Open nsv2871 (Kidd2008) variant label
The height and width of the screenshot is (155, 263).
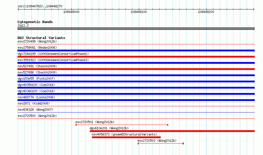pos(34,103)
